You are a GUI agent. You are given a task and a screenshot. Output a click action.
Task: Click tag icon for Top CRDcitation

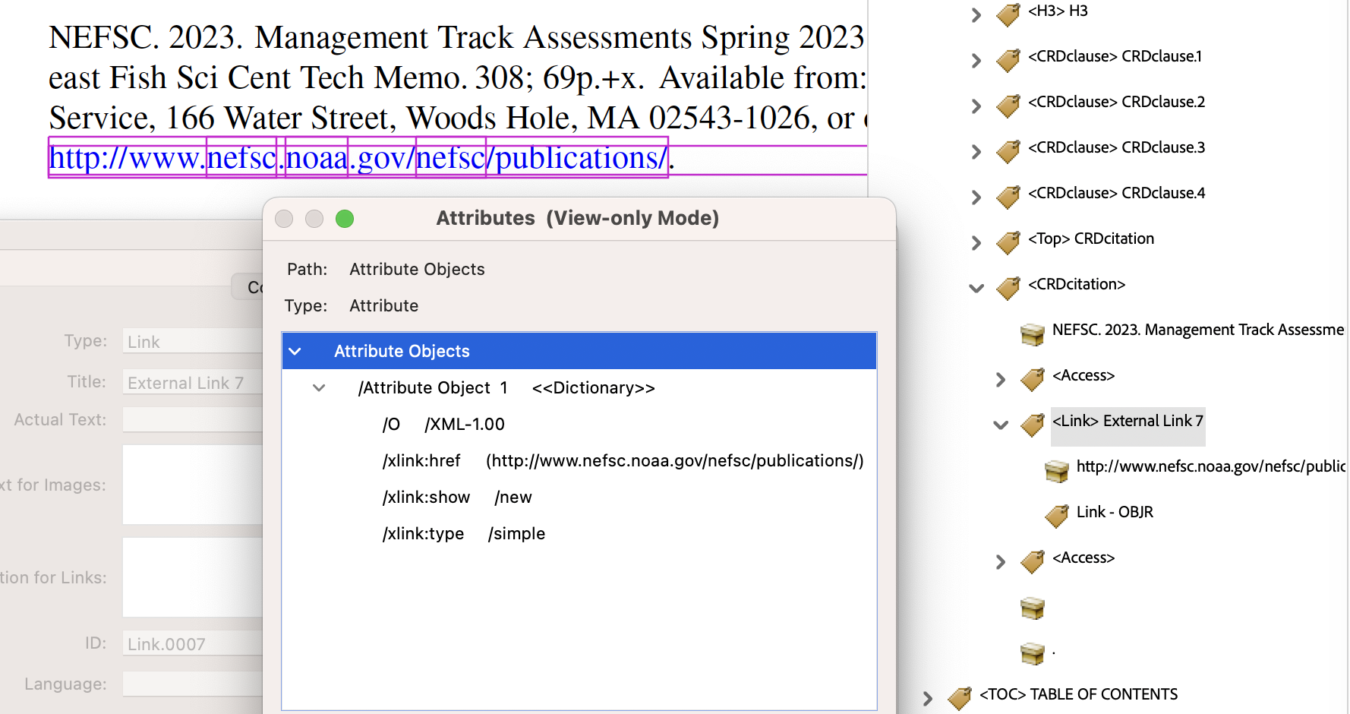1008,242
